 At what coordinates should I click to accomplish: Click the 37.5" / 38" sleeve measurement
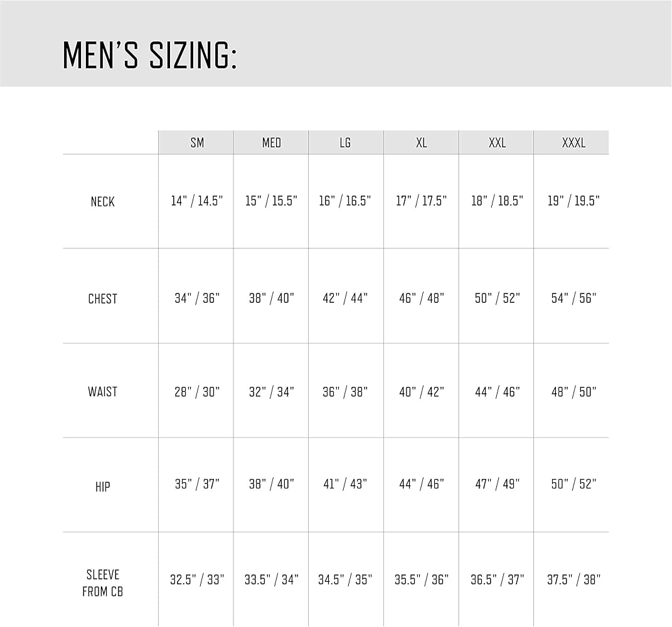(x=573, y=580)
